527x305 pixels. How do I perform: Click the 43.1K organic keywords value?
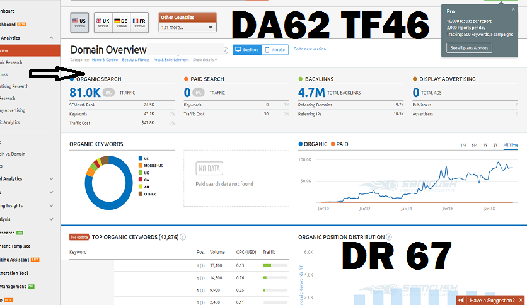pos(149,114)
